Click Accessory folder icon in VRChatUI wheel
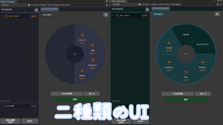Screen dimensions: 223x125 (169, 62)
